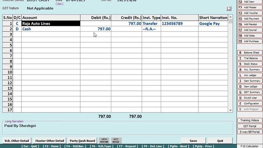263x148 pixels.
Task: Open Vch. Other Detail
Action: [x=16, y=141]
